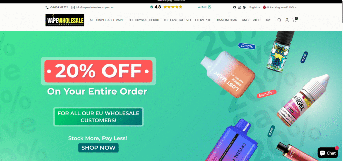Select DIAMOND BAR in navigation

coord(226,20)
